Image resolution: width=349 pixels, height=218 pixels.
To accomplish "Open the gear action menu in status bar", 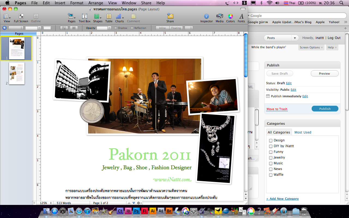I will point(139,203).
